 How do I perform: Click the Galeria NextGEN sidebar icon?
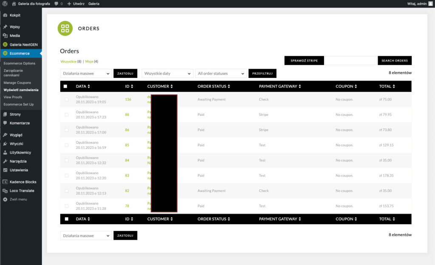tap(5, 44)
